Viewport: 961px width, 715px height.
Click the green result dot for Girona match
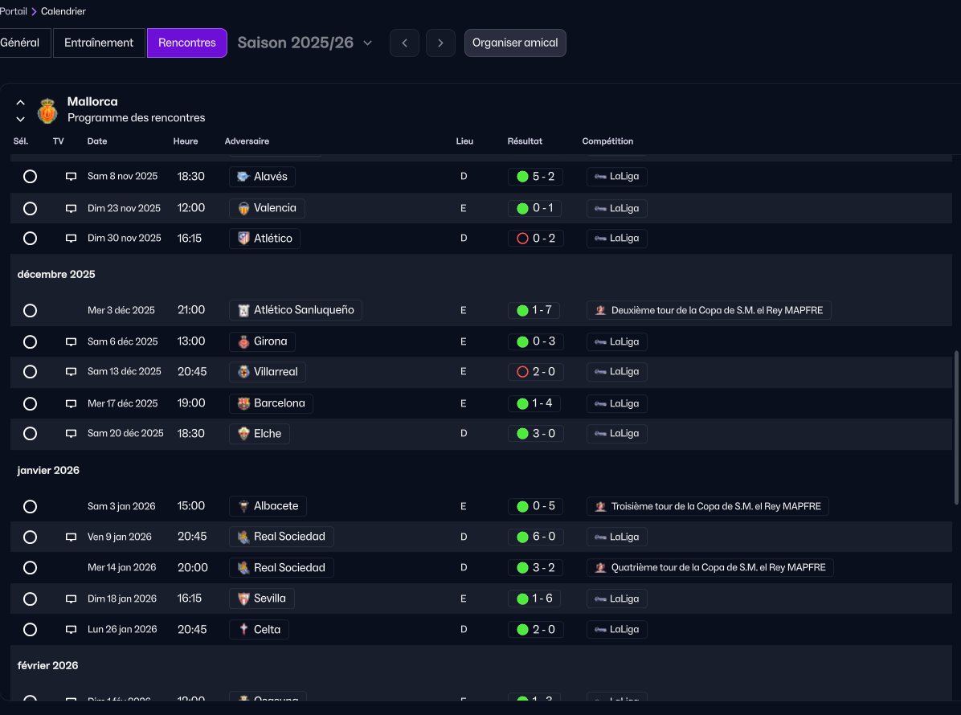tap(522, 341)
